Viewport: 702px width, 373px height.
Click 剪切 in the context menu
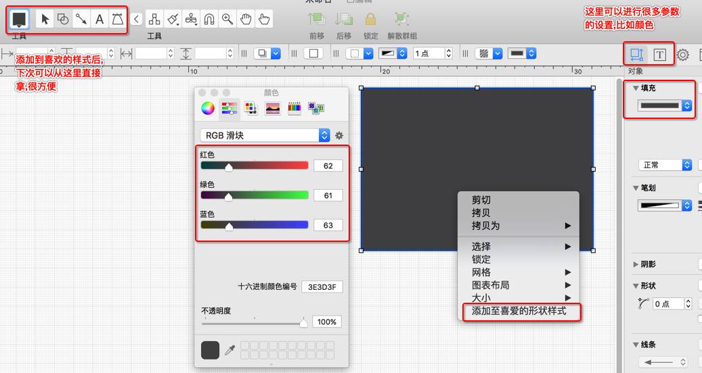pos(481,200)
